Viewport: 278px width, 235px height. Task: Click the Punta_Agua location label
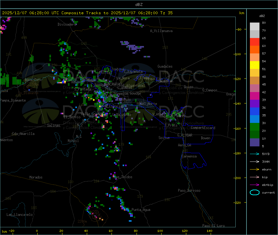click(141, 210)
